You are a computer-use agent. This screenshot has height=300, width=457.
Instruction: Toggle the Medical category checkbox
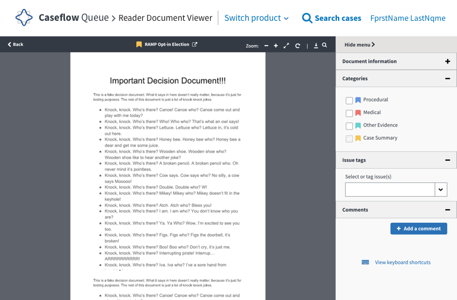349,113
